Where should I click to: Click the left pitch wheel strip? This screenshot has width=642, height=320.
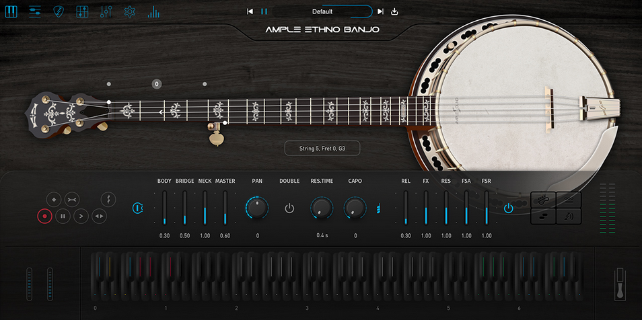29,284
